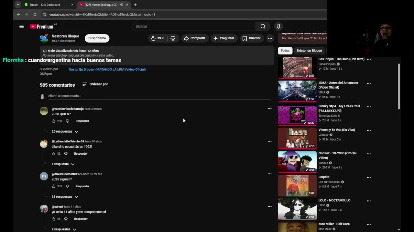Activate voice search microphone
The height and width of the screenshot is (232, 414).
pyautogui.click(x=278, y=26)
